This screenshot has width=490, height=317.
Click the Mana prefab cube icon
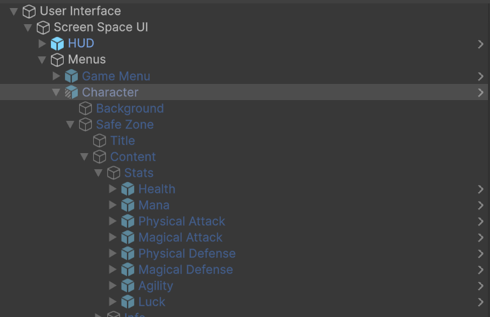(x=128, y=205)
